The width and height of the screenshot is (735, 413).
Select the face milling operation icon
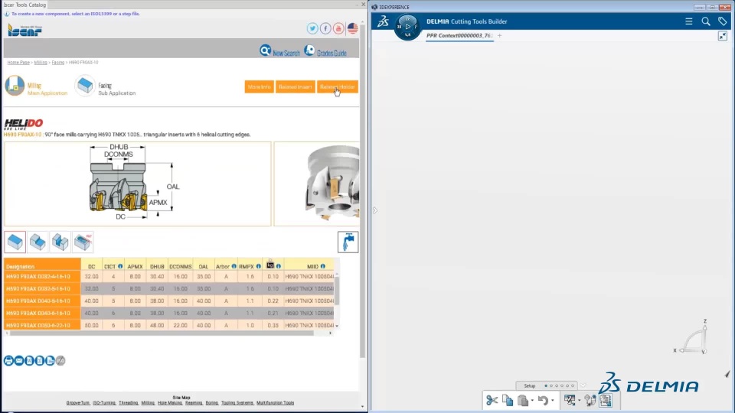pos(15,242)
